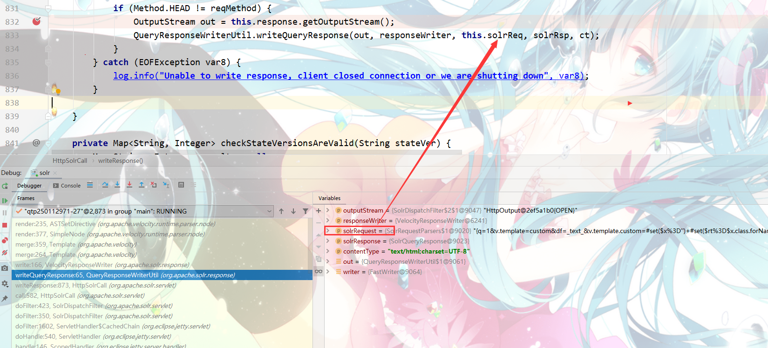Close the solr debug session tab
768x348 pixels.
[x=55, y=173]
